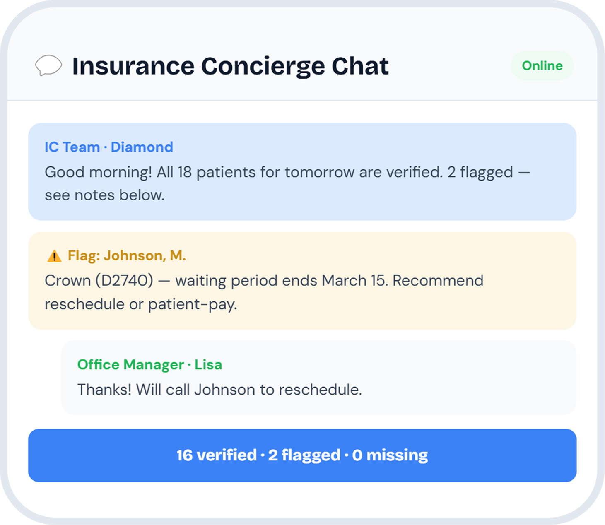Click the reschedule or patient-pay recommendation line
This screenshot has height=525, width=605.
point(141,304)
